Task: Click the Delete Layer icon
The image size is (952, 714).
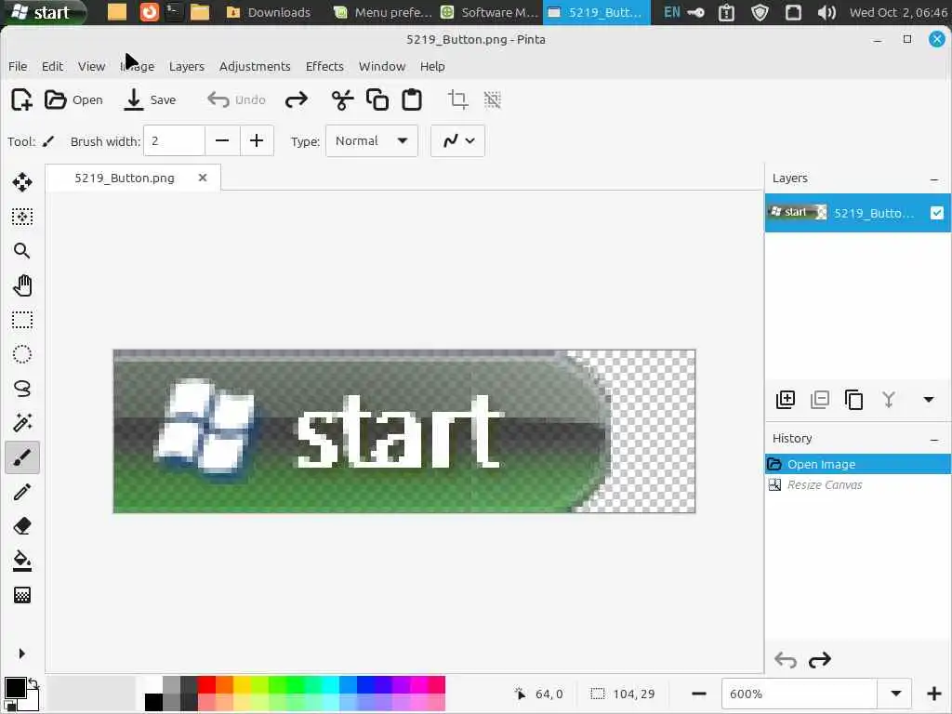Action: (x=820, y=400)
